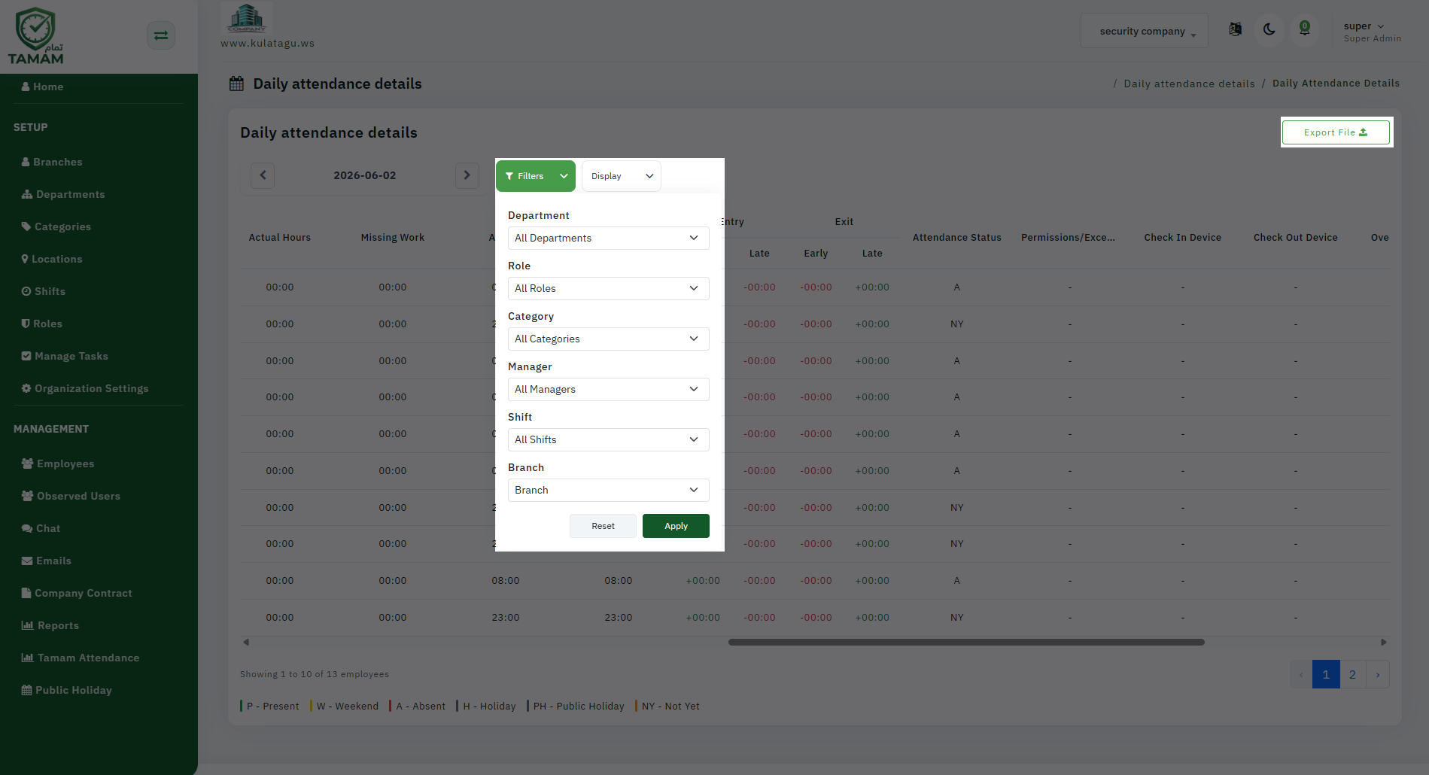The height and width of the screenshot is (775, 1429).
Task: Open the Display dropdown
Action: pyautogui.click(x=622, y=176)
